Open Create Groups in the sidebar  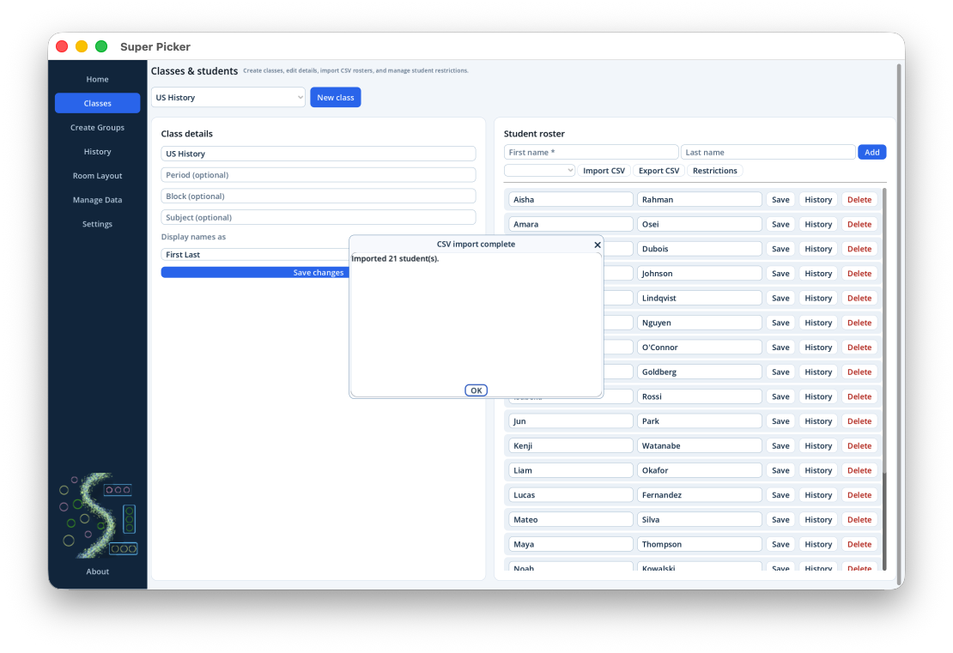coord(97,128)
